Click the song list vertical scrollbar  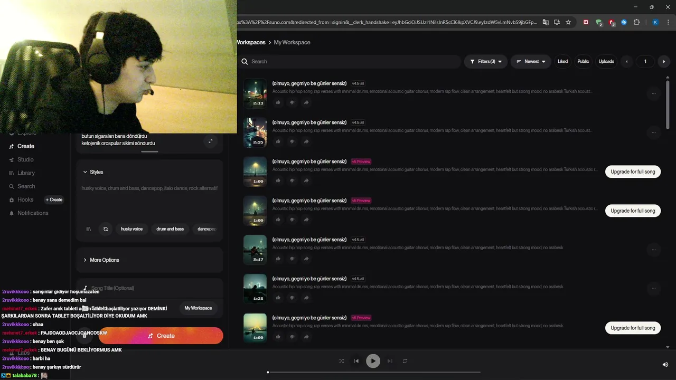click(x=668, y=104)
